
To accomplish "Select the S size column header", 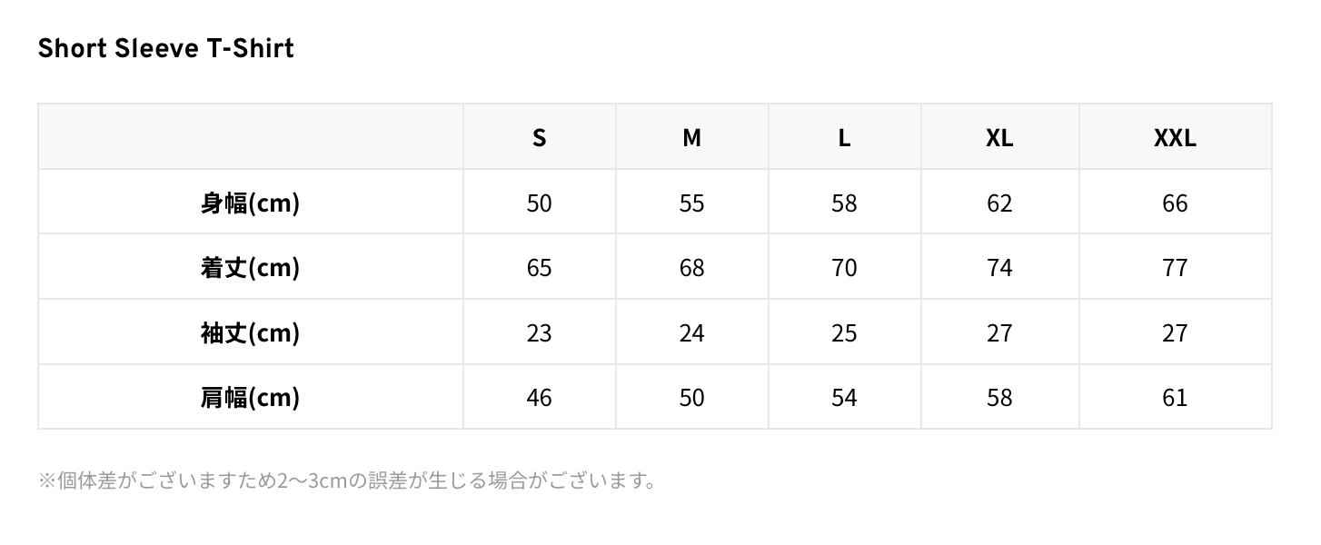I will point(539,137).
